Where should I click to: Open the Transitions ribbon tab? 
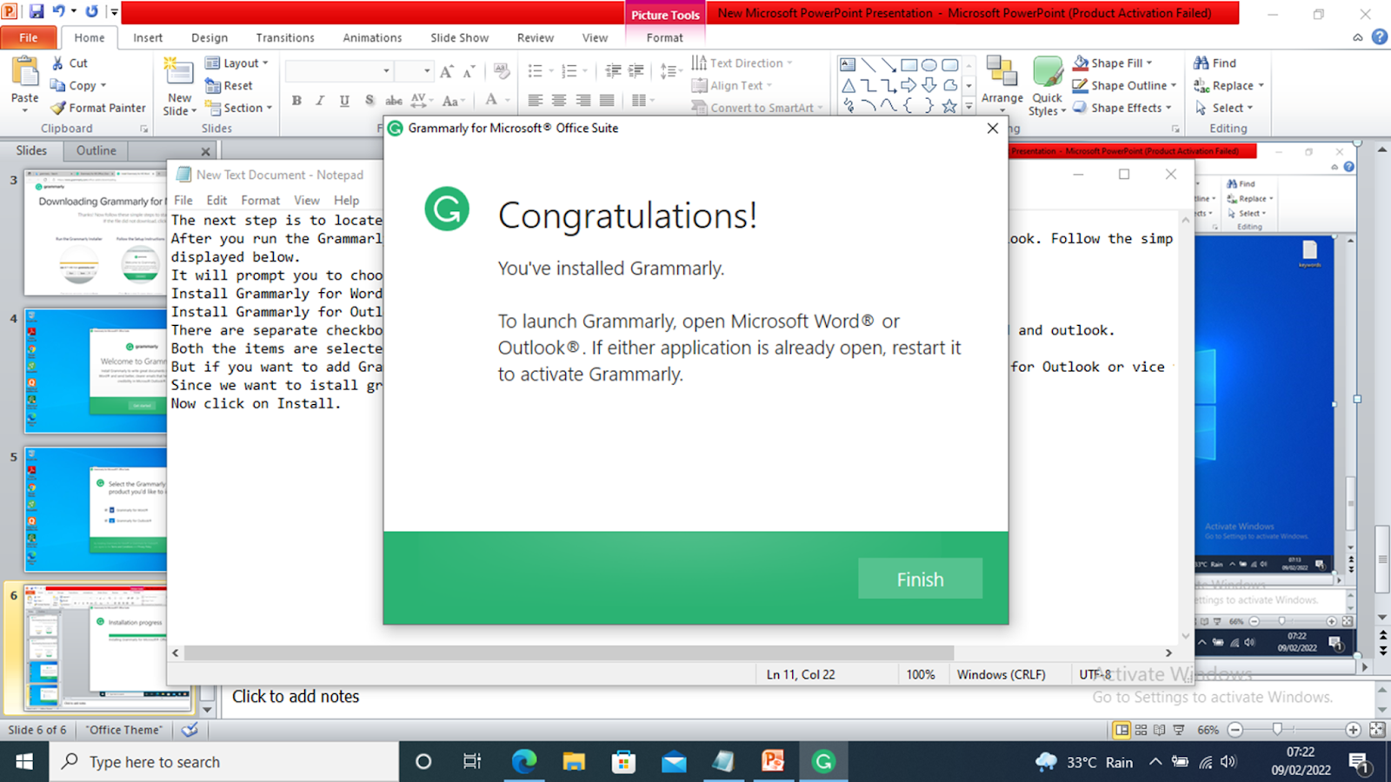pos(285,37)
